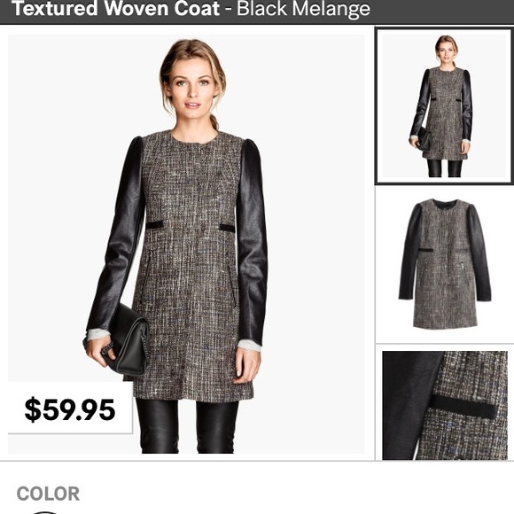This screenshot has height=514, width=514.
Task: Select the flat-lay coat thumbnail
Action: (445, 265)
